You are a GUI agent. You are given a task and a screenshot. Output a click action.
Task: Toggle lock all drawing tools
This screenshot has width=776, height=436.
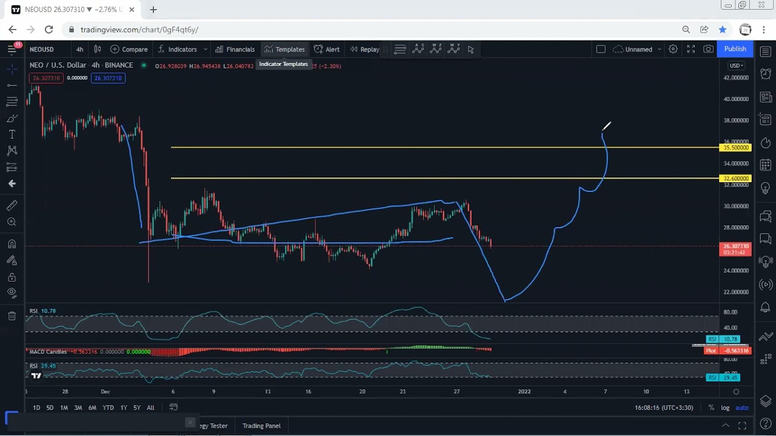[x=12, y=277]
